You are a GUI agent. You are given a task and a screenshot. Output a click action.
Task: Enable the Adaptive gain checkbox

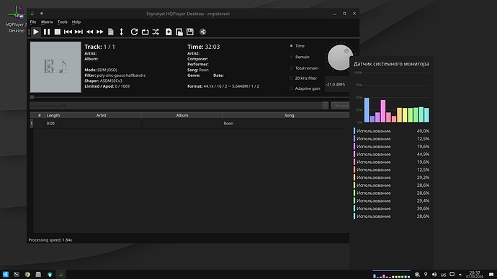(x=291, y=88)
